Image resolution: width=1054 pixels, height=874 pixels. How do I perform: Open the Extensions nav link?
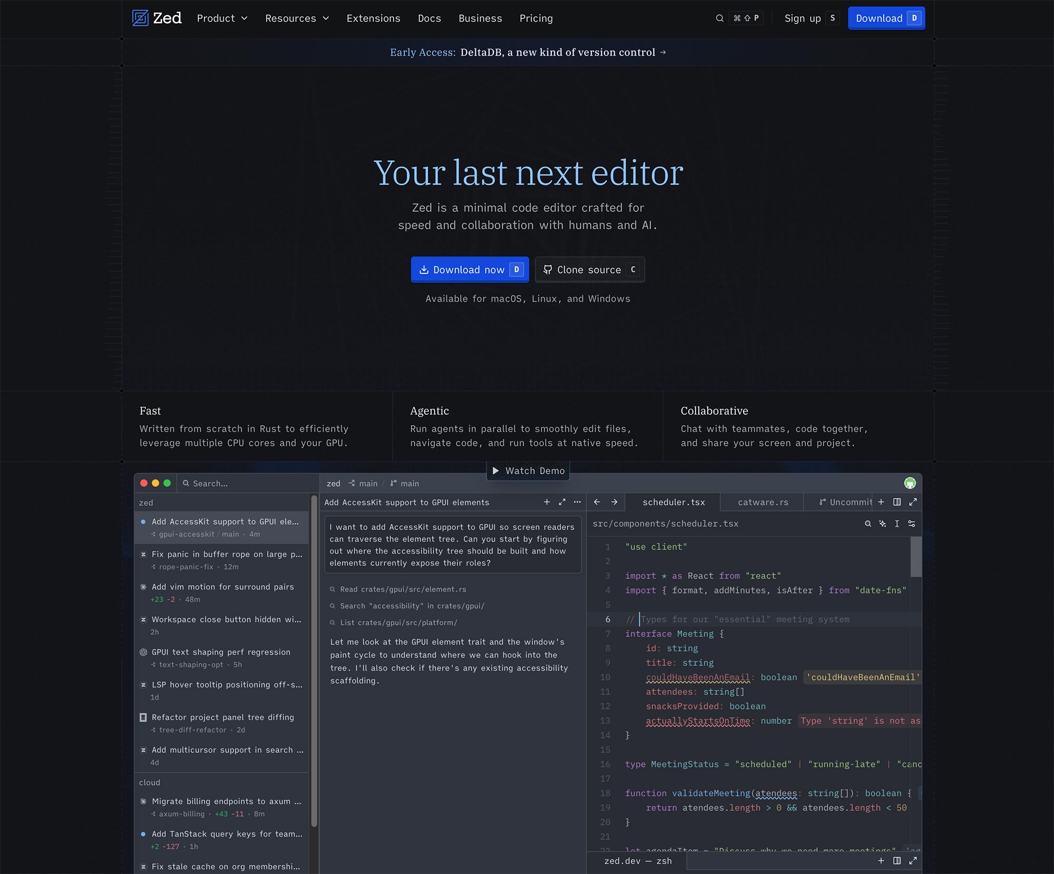(373, 18)
